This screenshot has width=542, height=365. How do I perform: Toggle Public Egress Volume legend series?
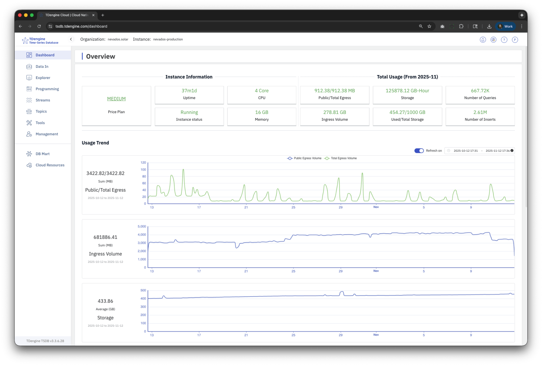click(304, 158)
